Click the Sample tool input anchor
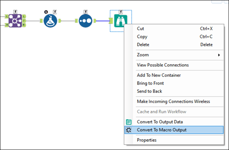 [x=76, y=21]
